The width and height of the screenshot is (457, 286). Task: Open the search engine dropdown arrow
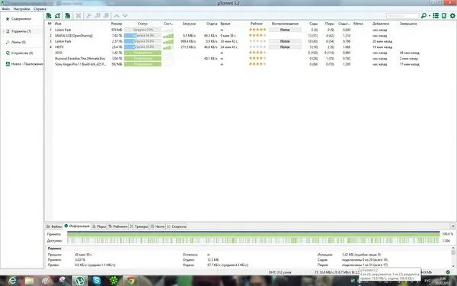[x=430, y=16]
